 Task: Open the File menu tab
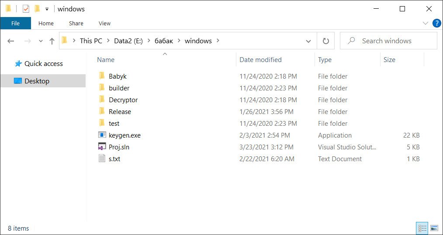15,23
